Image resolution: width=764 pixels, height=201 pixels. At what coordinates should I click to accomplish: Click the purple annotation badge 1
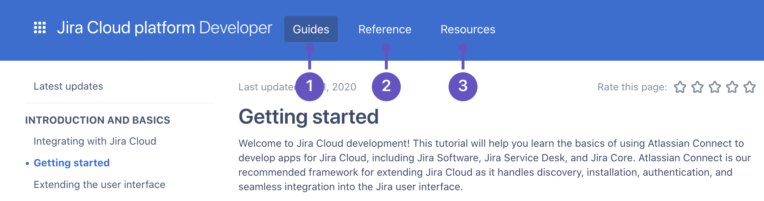click(310, 87)
